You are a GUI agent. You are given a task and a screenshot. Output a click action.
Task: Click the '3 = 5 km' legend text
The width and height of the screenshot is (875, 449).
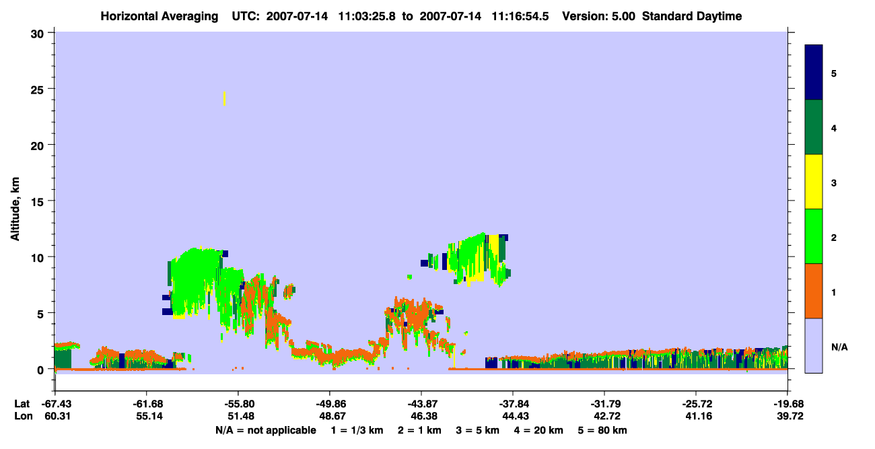(478, 430)
